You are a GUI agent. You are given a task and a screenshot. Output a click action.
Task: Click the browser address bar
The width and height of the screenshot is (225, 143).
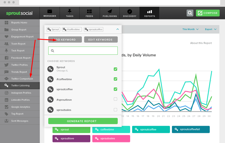pyautogui.click(x=119, y=2)
